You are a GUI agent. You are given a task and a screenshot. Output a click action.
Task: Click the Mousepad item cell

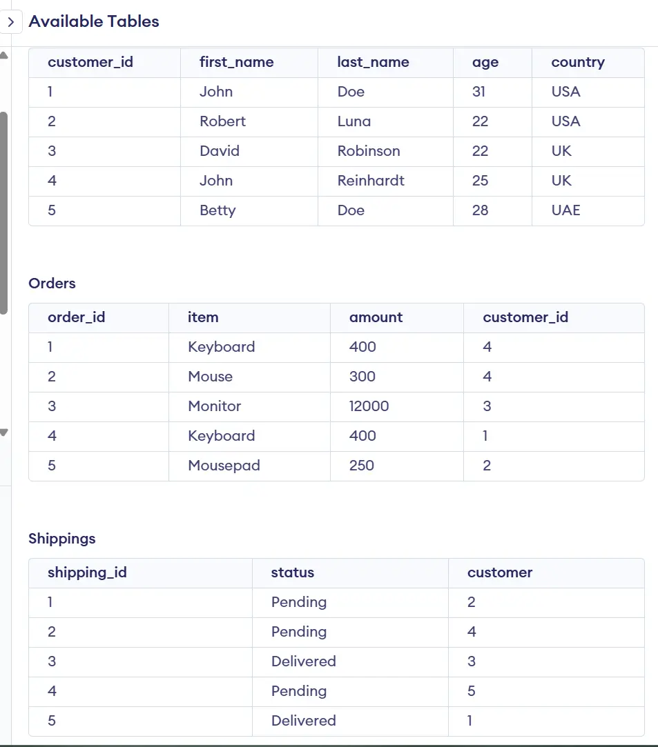[224, 466]
